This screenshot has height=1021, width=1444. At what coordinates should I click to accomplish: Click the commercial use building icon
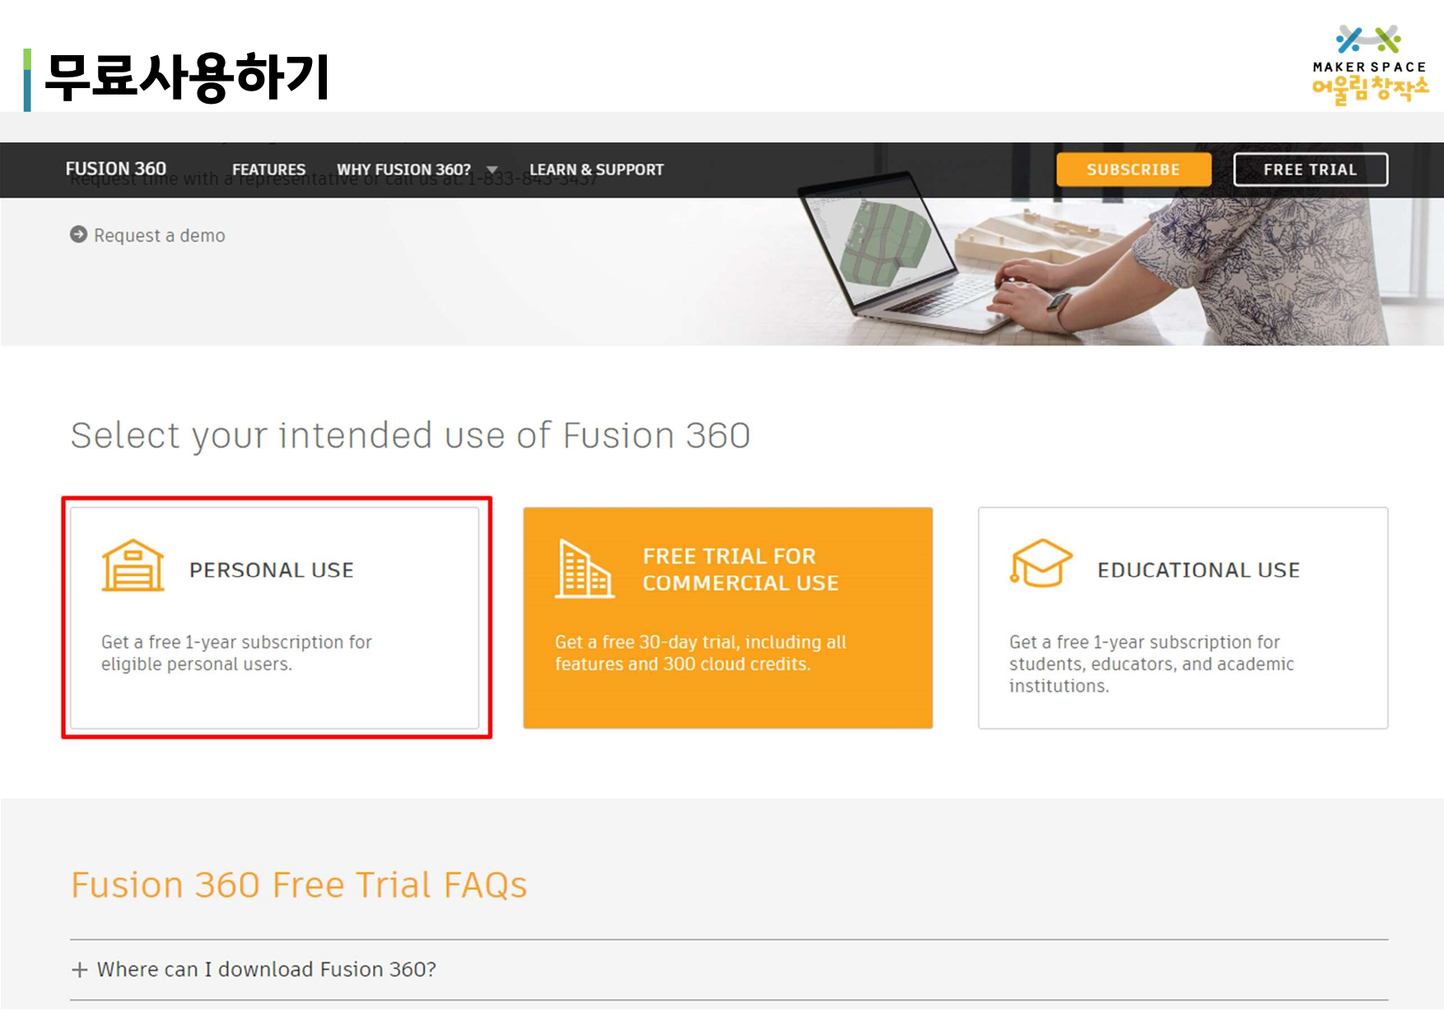click(585, 568)
